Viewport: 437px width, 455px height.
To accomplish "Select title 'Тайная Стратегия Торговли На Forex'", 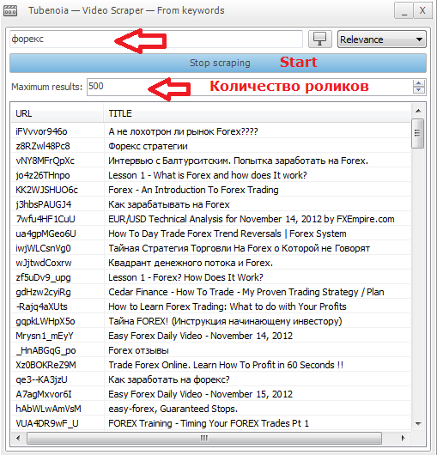I will point(239,248).
